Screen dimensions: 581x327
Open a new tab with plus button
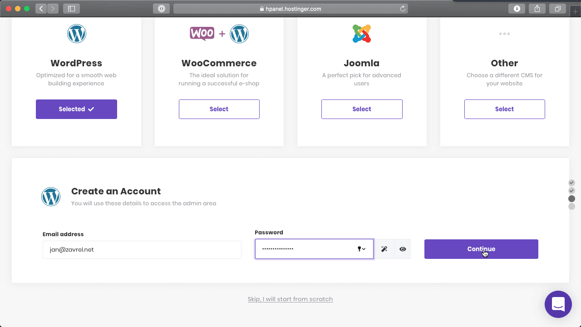(576, 11)
